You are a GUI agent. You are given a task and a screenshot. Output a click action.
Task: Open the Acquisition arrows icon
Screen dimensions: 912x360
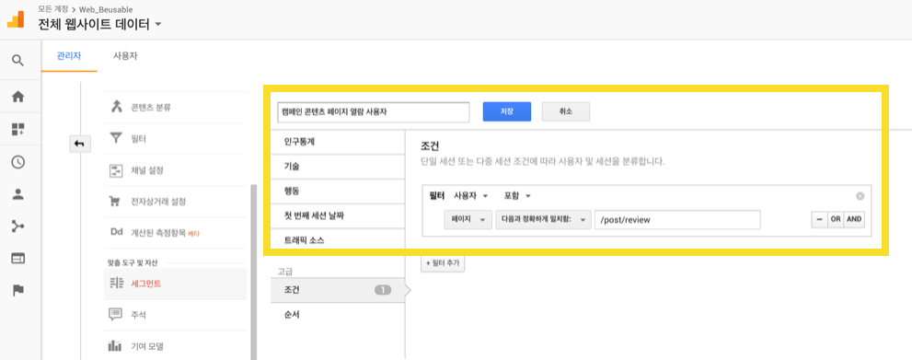click(x=18, y=226)
